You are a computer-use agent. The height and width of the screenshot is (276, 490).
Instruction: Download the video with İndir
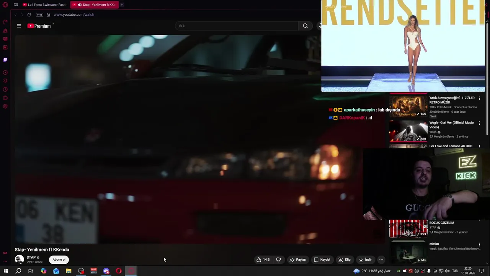point(365,260)
